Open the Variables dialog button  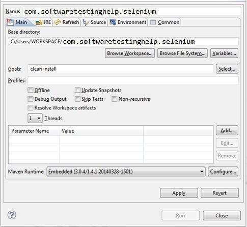224,53
